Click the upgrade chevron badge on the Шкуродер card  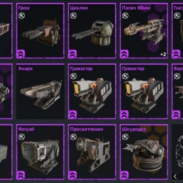pos(124,175)
